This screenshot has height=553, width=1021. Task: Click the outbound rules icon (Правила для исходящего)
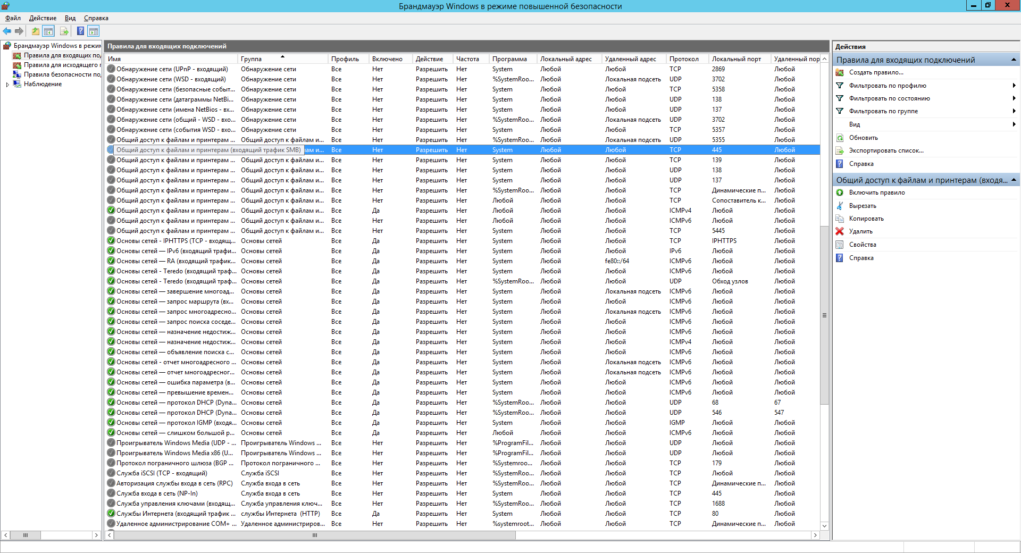pyautogui.click(x=17, y=65)
